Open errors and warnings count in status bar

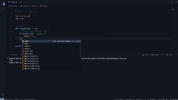9,99
